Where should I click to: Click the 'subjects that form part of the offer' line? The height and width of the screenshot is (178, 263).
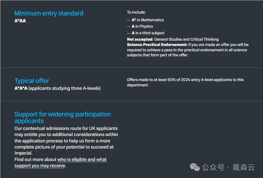[157, 55]
